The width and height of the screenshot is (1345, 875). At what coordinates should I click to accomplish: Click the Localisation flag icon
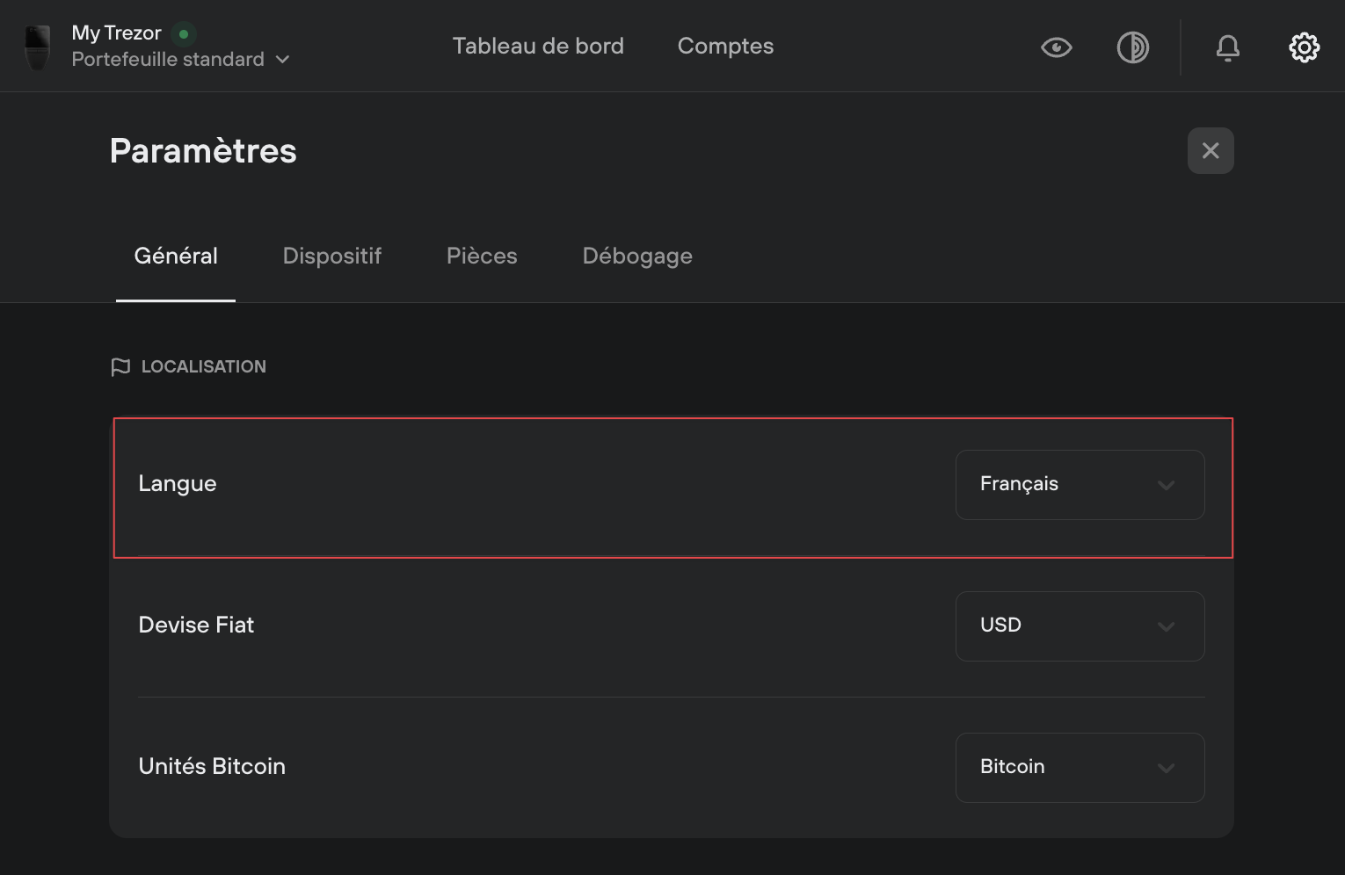coord(120,367)
